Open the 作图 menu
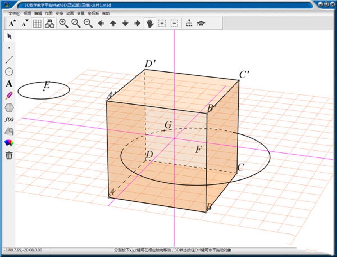Viewport: 337px width, 257px height. pos(48,13)
